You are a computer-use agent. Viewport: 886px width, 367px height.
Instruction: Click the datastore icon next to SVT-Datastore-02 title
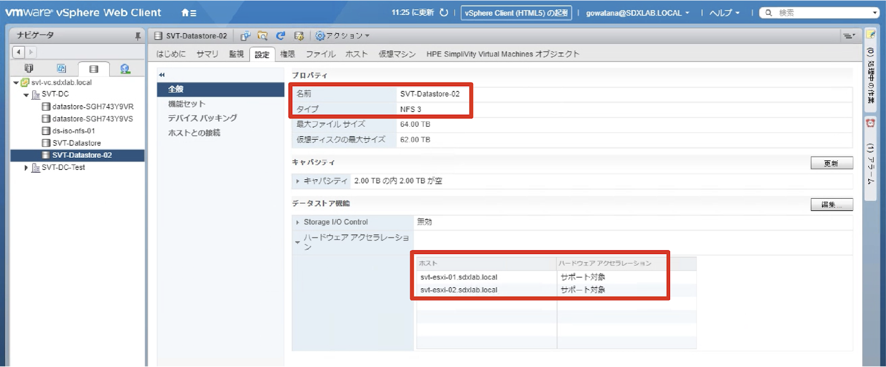point(158,36)
